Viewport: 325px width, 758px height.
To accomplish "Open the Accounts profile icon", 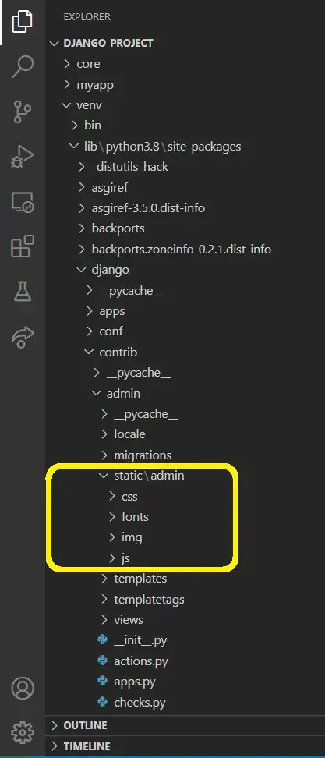I will coord(23,688).
